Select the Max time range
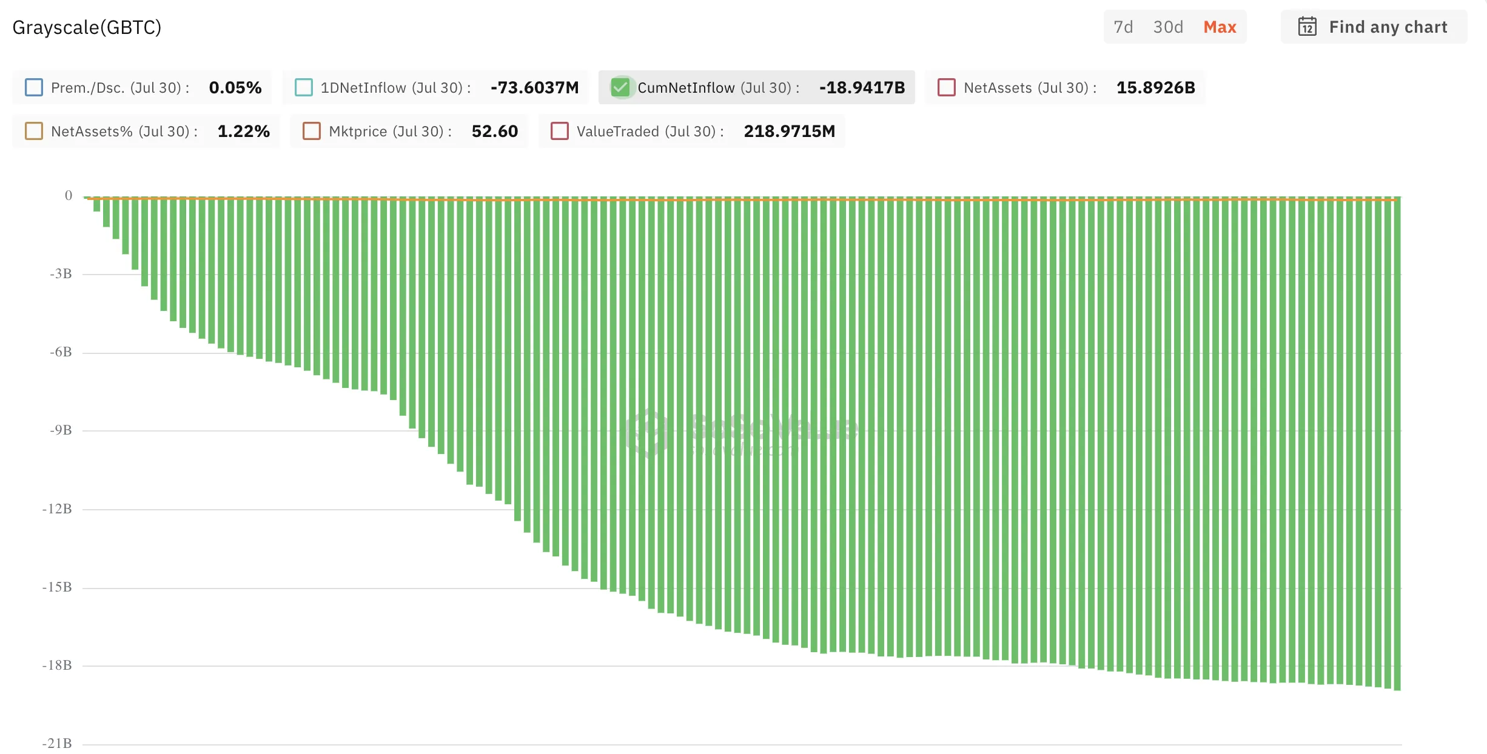Screen dimensions: 1487x754 pos(1220,27)
